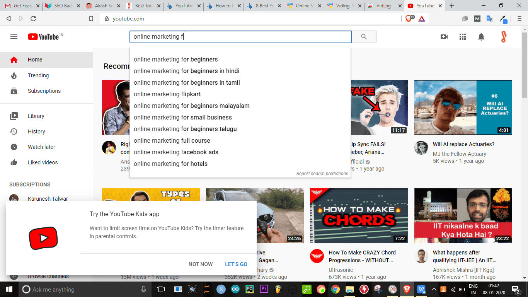Open the create video camera icon
The height and width of the screenshot is (297, 528).
pyautogui.click(x=444, y=37)
